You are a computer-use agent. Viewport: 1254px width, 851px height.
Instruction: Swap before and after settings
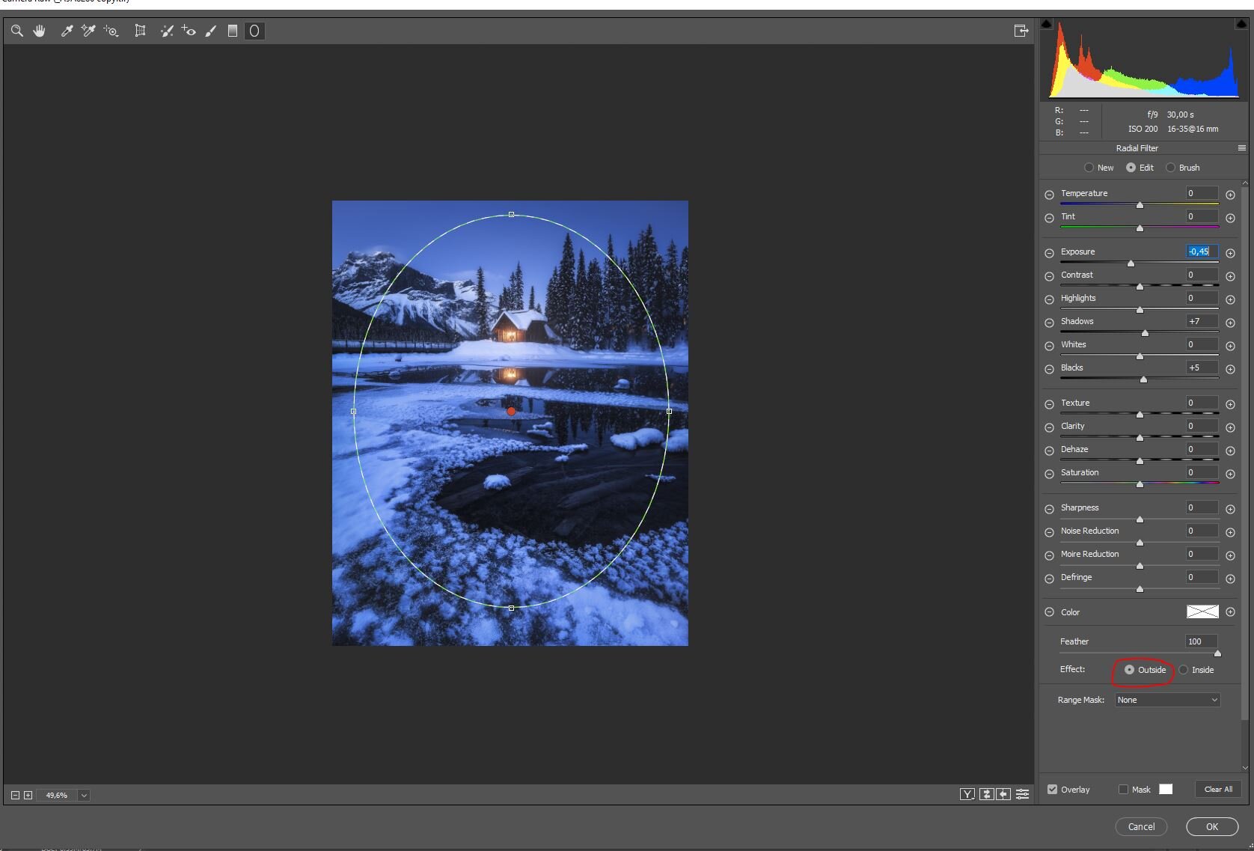tap(986, 795)
